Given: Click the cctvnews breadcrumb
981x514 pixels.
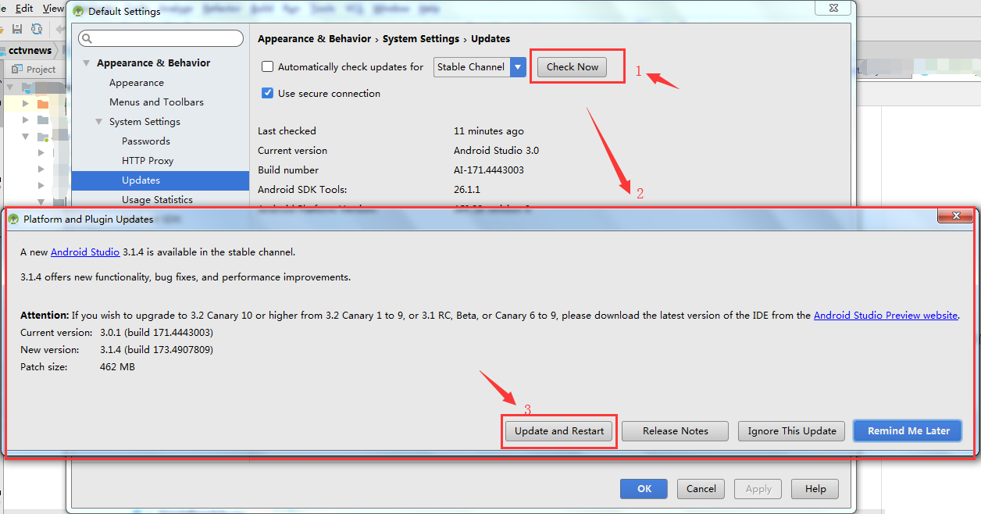Looking at the screenshot, I should [30, 50].
